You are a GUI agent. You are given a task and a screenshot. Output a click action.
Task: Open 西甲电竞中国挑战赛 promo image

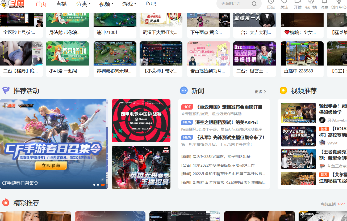click(x=141, y=121)
